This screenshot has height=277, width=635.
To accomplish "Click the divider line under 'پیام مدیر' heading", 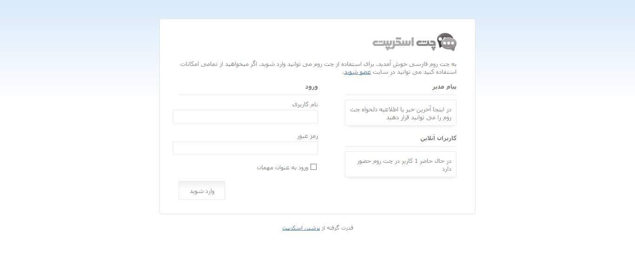I will [400, 95].
